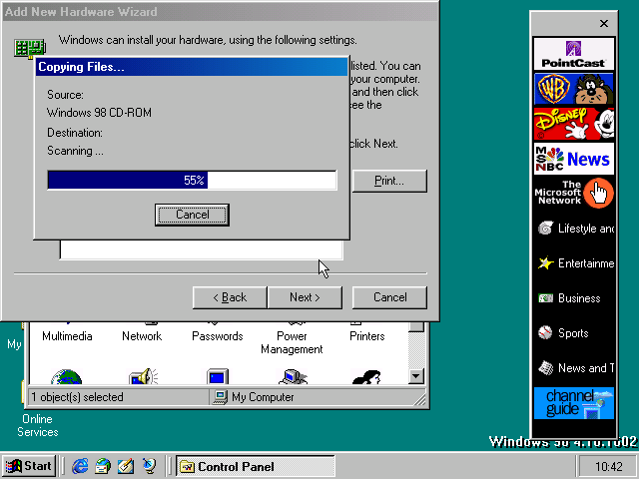This screenshot has height=479, width=639.
Task: Click the computer-with-pointer icon in Control Panel
Action: click(x=293, y=377)
